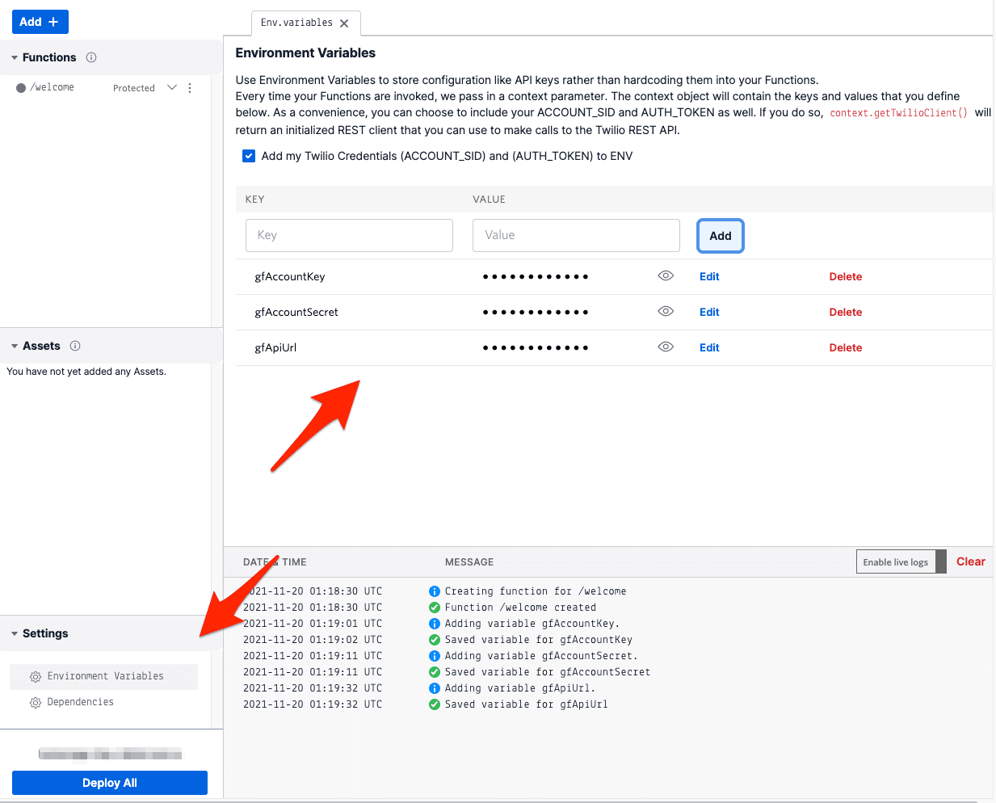Unhide the gfApiUrl value

[666, 347]
